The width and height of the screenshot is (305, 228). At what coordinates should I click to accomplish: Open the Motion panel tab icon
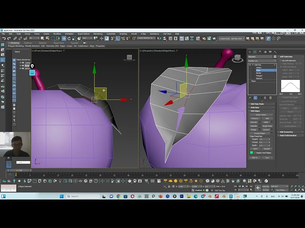pos(265,52)
